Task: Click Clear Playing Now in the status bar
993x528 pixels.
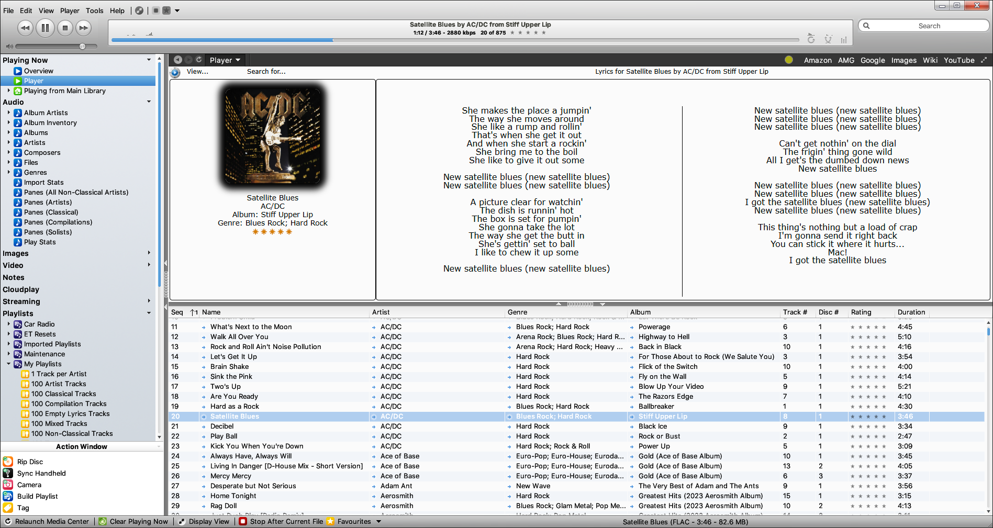Action: [x=134, y=522]
